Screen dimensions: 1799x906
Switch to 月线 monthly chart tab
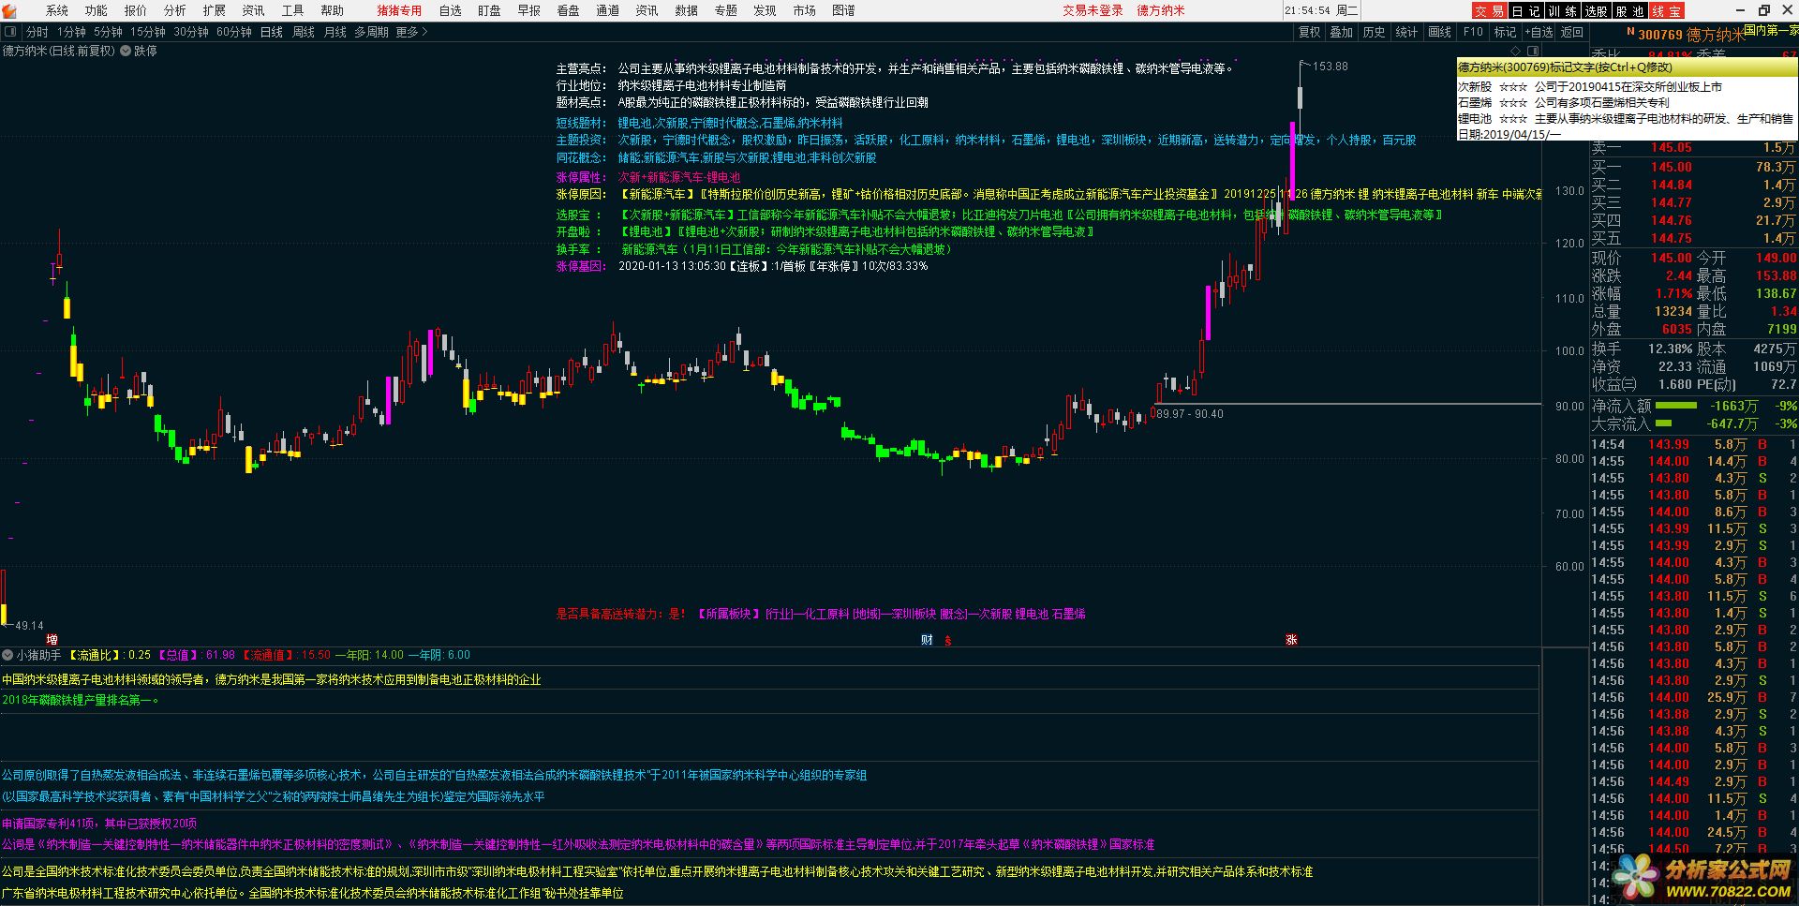click(335, 32)
